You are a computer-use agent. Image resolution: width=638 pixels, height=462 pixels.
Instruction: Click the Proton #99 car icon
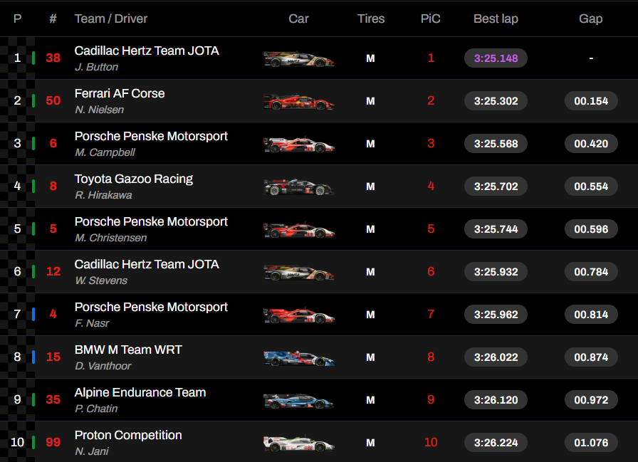tap(299, 443)
